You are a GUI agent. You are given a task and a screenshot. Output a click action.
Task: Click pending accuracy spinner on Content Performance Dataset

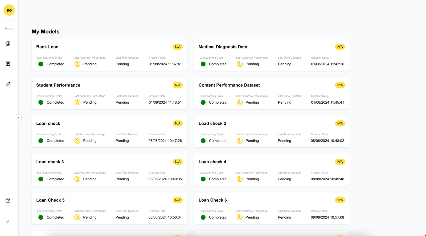pyautogui.click(x=240, y=102)
